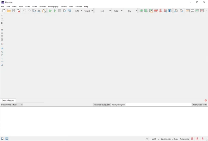The height and width of the screenshot is (141, 208).
Task: Paste table column with grid clipboard icon
Action: [151, 11]
